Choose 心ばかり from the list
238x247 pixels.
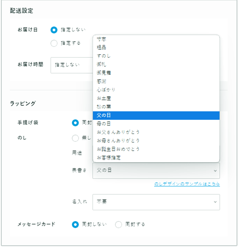point(156,90)
